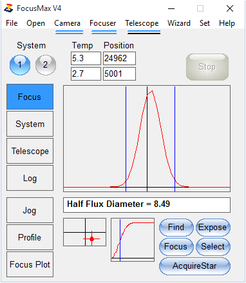Click the FocusMax app icon in title bar
The height and width of the screenshot is (283, 246).
pyautogui.click(x=8, y=8)
